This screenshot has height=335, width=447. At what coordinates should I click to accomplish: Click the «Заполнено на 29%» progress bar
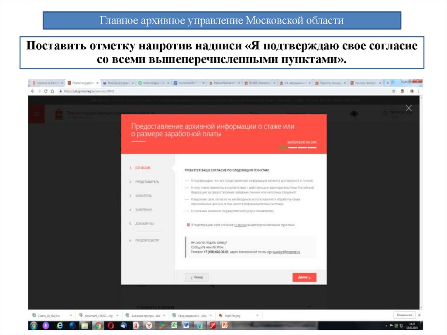point(298,148)
